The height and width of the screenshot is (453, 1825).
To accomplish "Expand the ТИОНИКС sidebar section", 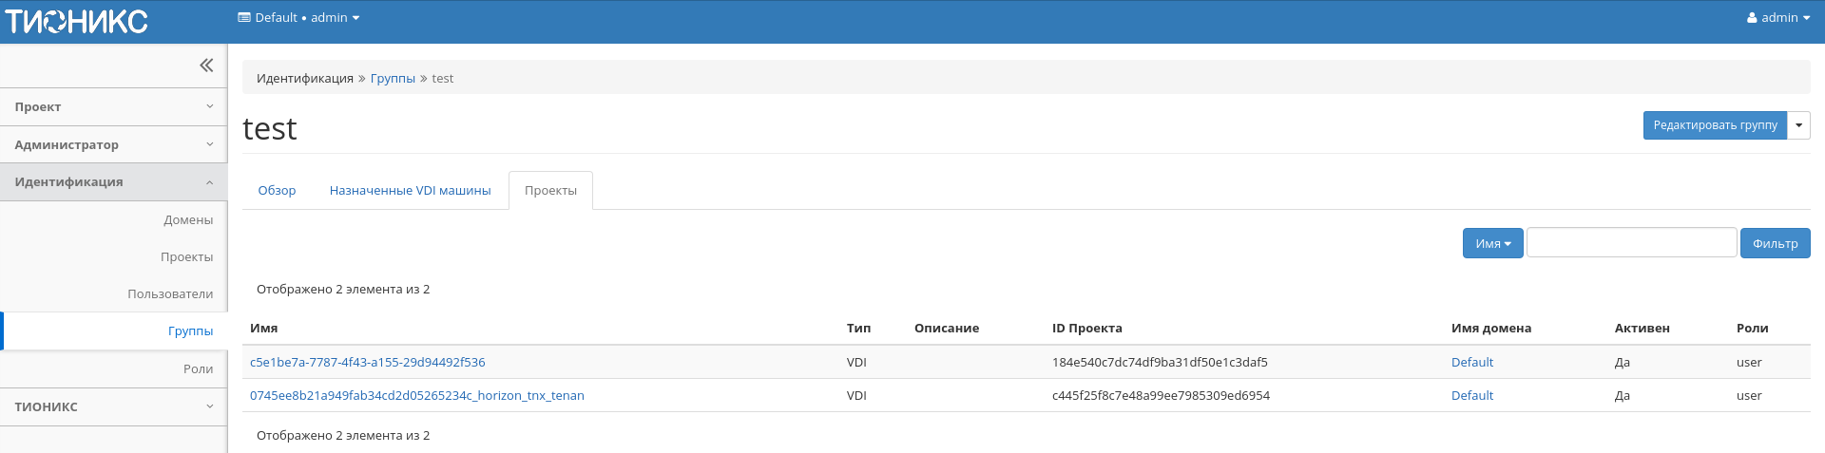I will pos(113,406).
